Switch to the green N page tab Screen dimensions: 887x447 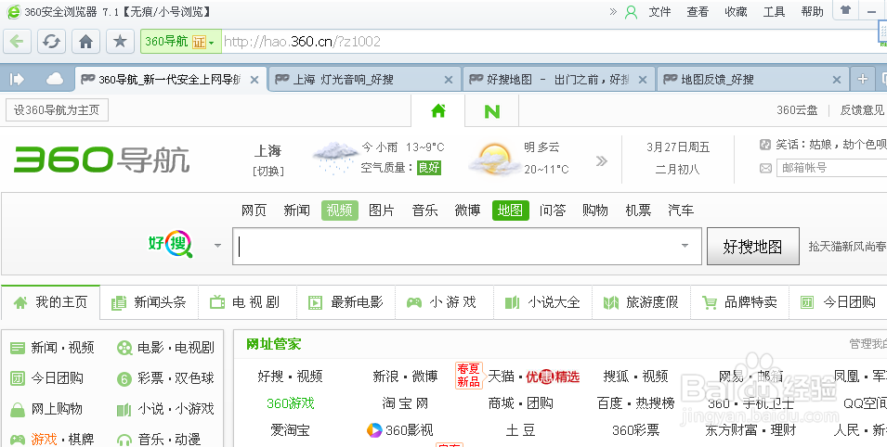click(x=492, y=111)
